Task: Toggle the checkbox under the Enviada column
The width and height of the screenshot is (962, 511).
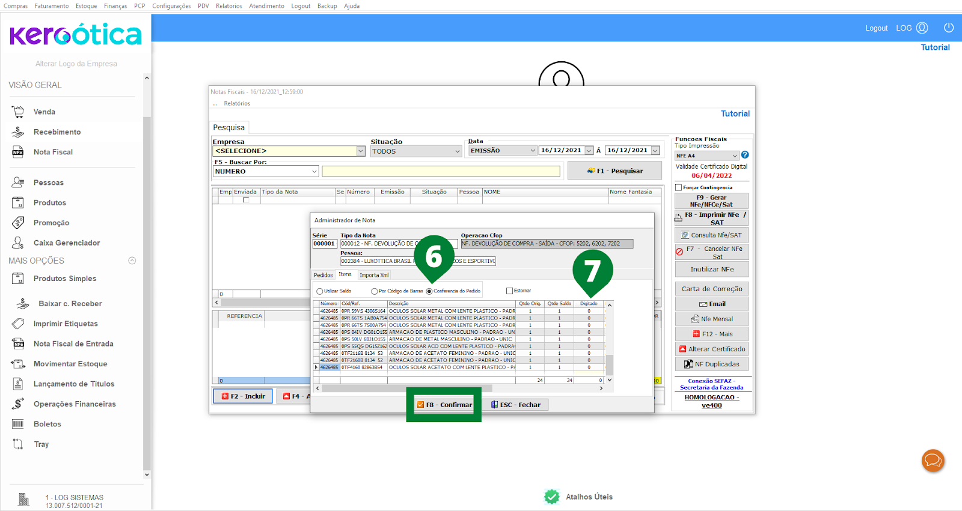Action: (246, 200)
